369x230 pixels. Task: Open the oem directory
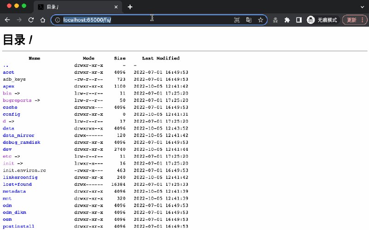click(x=7, y=219)
